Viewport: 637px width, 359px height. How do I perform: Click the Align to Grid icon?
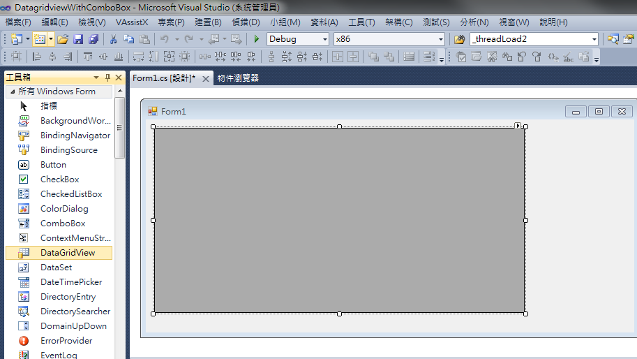16,57
